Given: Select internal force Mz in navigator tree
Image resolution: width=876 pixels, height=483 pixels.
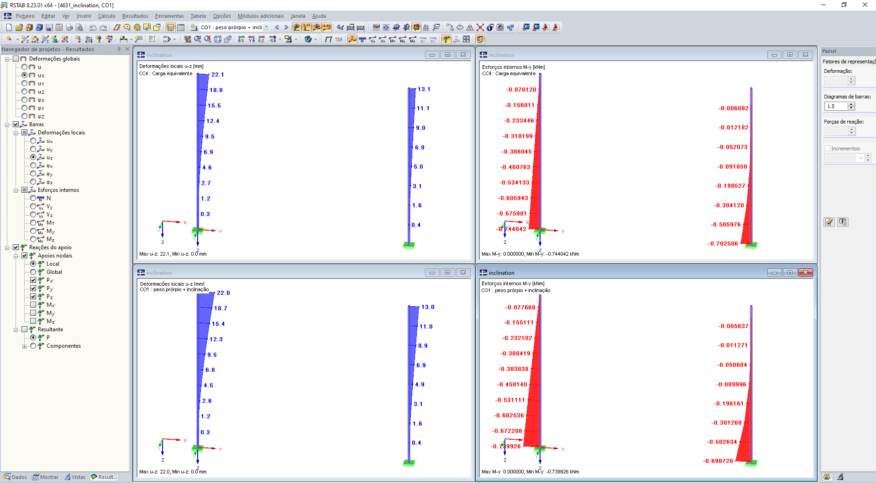Looking at the screenshot, I should click(33, 239).
